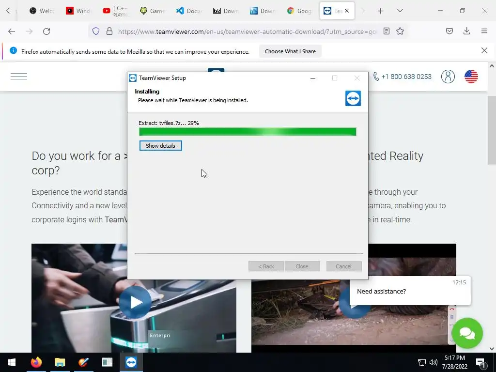
Task: Click the teamviewer.com address bar
Action: 248,31
